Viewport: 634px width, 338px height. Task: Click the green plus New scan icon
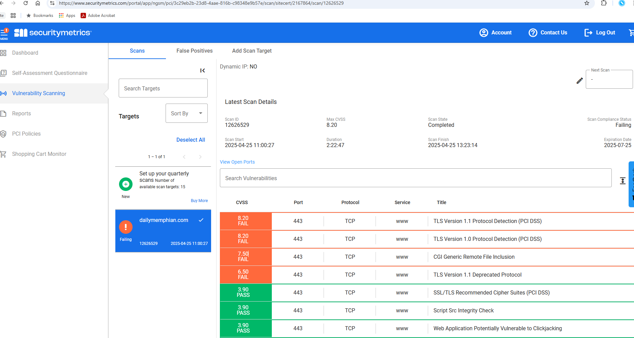[126, 184]
